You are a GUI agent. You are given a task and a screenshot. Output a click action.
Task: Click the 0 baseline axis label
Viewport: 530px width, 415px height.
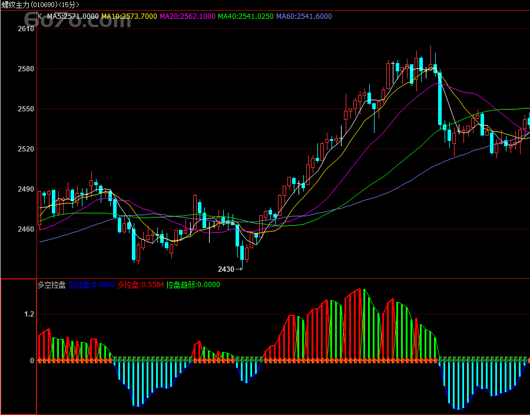pos(32,361)
